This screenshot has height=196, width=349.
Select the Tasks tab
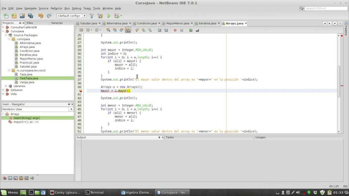170,137
